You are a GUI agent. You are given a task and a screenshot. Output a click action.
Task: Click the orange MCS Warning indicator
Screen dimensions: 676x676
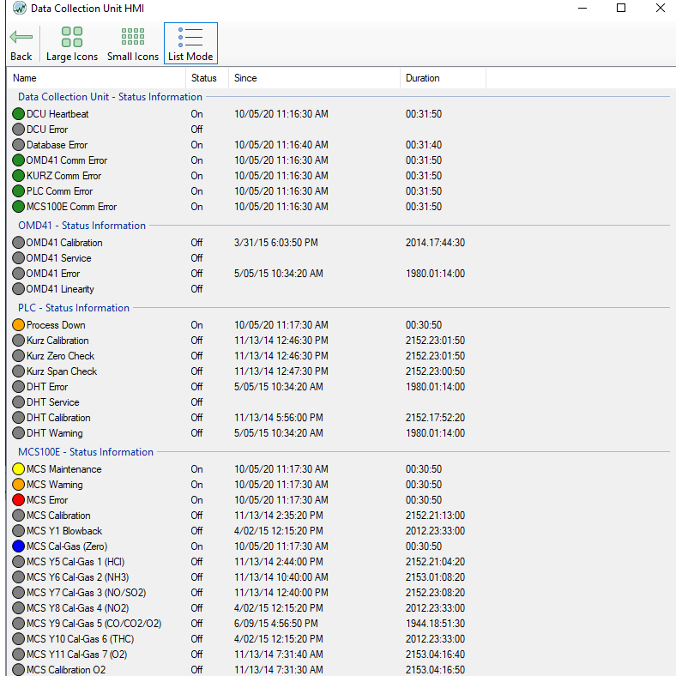pos(19,485)
